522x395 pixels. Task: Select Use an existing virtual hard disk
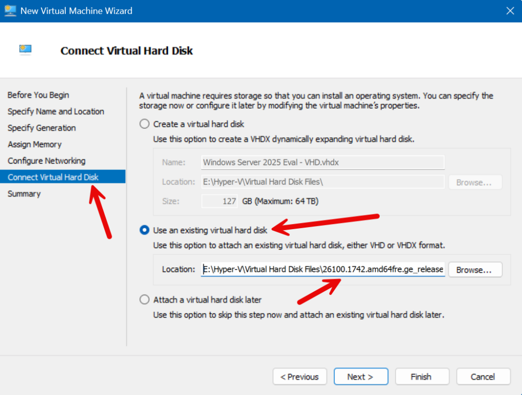[x=144, y=230]
